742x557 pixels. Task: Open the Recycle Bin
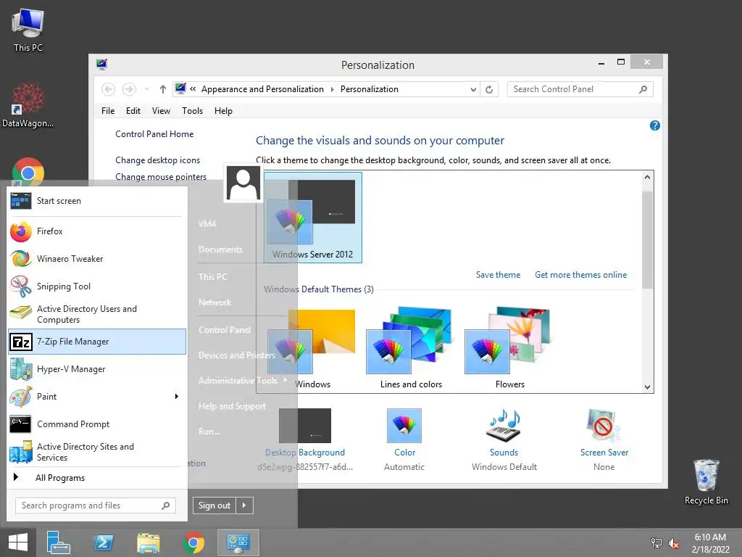[706, 482]
